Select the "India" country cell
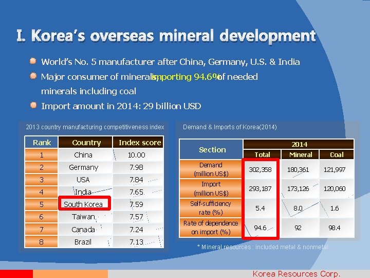Screen dimensions: 370x278 [85, 192]
